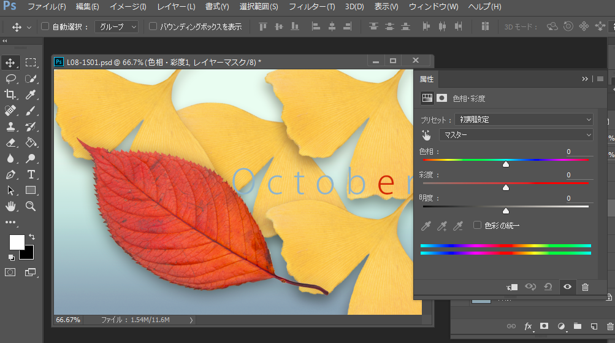Select the Clone Stamp tool
The width and height of the screenshot is (615, 343).
(x=10, y=126)
